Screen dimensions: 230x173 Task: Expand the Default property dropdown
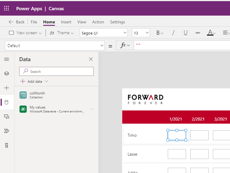click(x=54, y=46)
